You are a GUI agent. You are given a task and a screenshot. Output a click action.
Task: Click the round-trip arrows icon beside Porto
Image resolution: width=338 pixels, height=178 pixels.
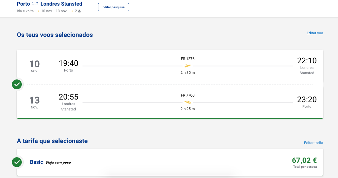point(35,4)
